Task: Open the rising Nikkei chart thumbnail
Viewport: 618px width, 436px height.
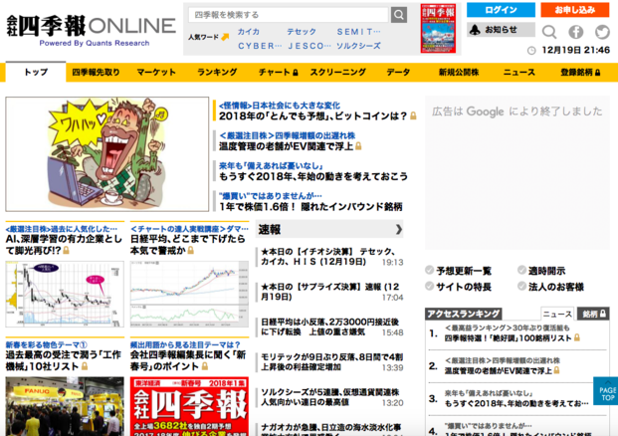Action: pos(189,294)
